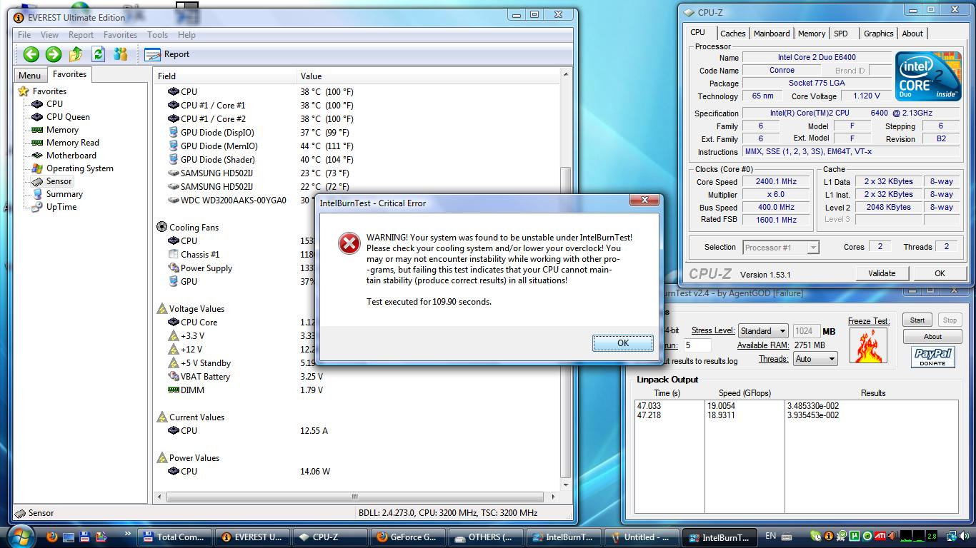Open the Help menu
Screen dimensions: 976x548
pos(186,35)
